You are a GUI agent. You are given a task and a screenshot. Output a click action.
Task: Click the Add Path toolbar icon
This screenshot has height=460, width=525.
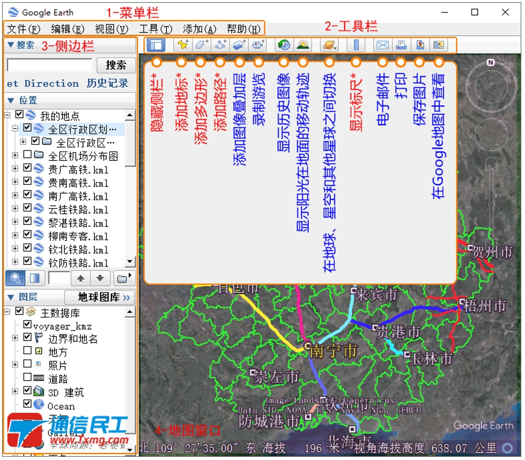(220, 45)
